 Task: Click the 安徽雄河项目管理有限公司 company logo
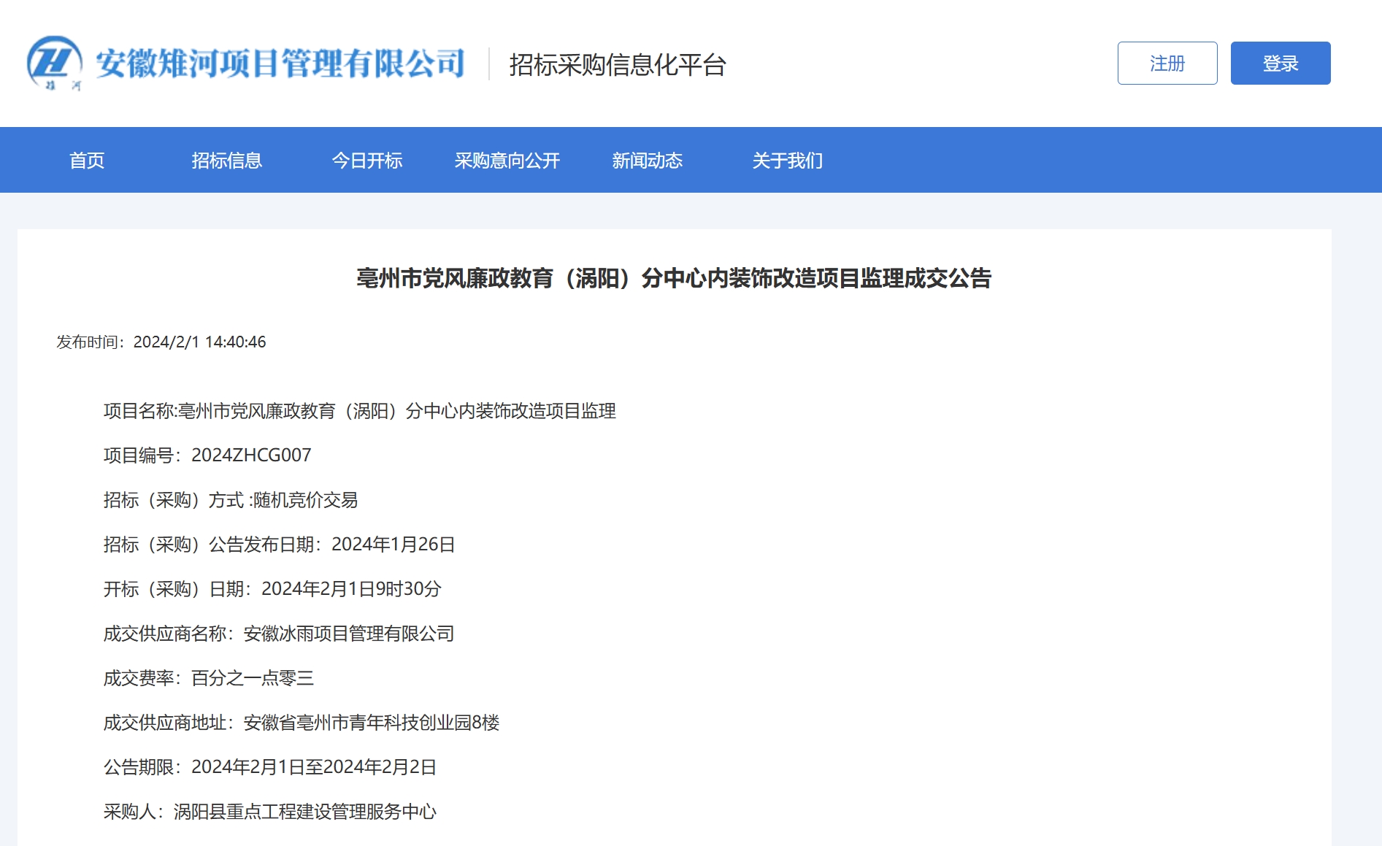[x=246, y=64]
